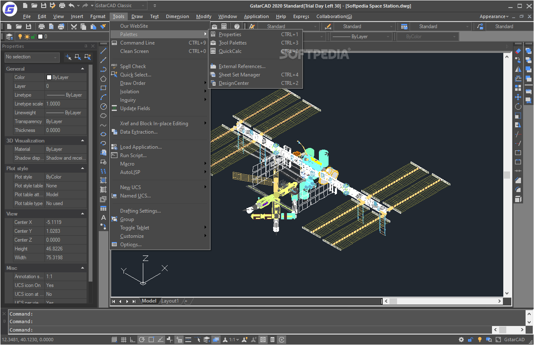Toggle Polar tracking in status bar
Image resolution: width=534 pixels, height=345 pixels.
pyautogui.click(x=142, y=340)
